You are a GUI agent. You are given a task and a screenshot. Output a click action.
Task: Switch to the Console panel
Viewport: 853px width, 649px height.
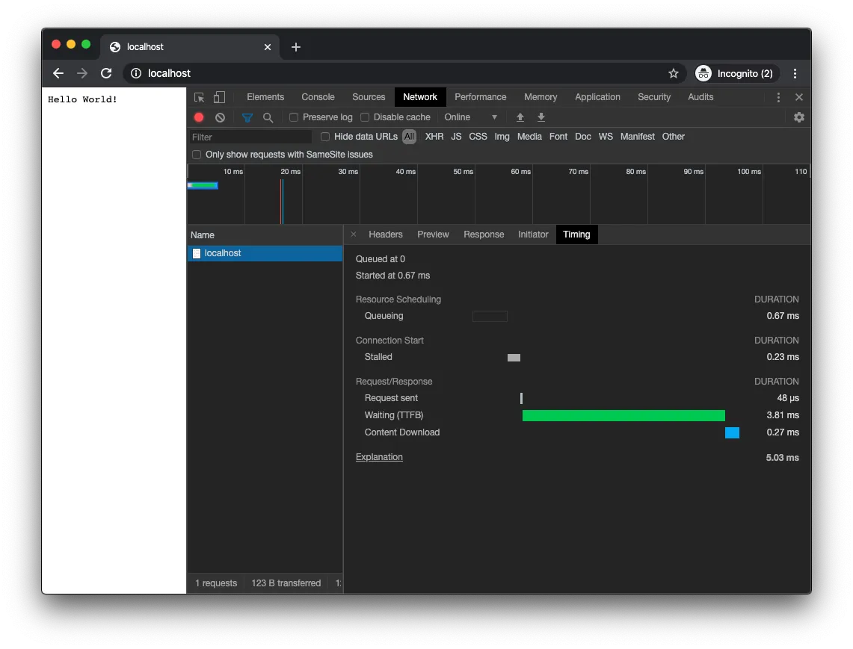(x=318, y=97)
